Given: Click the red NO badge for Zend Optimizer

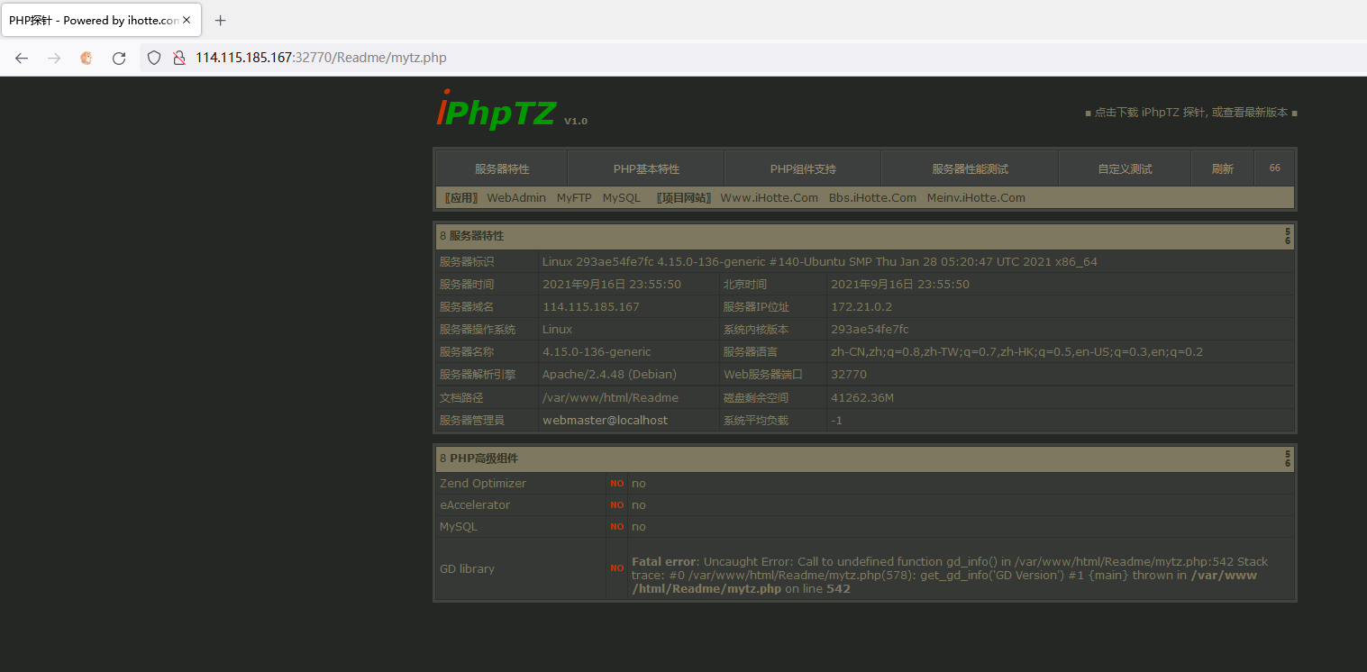Looking at the screenshot, I should coord(617,484).
